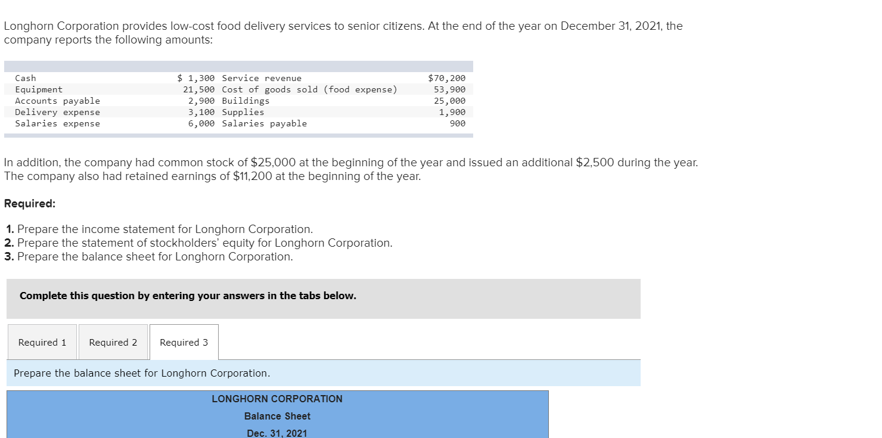The width and height of the screenshot is (882, 438).
Task: Click the Complete this question instruction banner
Action: pos(188,296)
